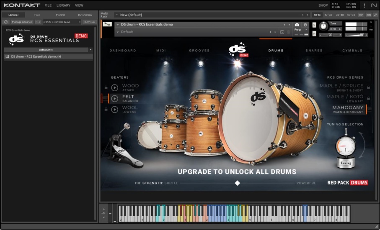Open the GROOVES page
Image resolution: width=380 pixels, height=230 pixels.
(199, 51)
